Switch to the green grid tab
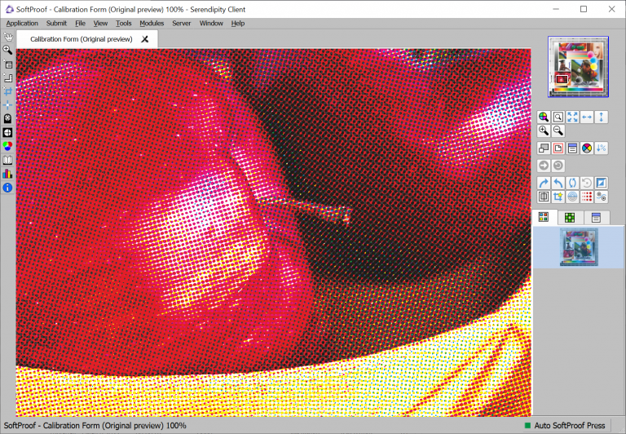The image size is (626, 434). pyautogui.click(x=570, y=217)
